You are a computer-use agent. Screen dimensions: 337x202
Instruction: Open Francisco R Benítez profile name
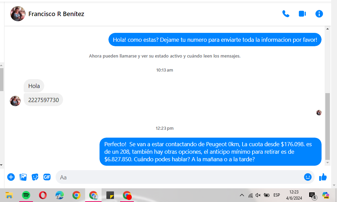tap(56, 14)
